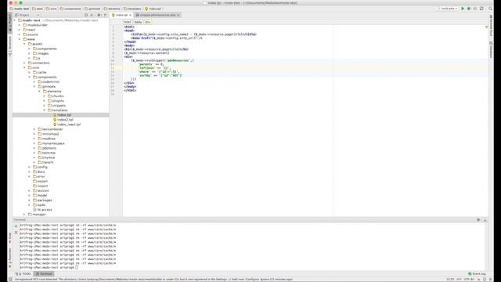Open Search Everywhere magnifier icon

pos(490,9)
